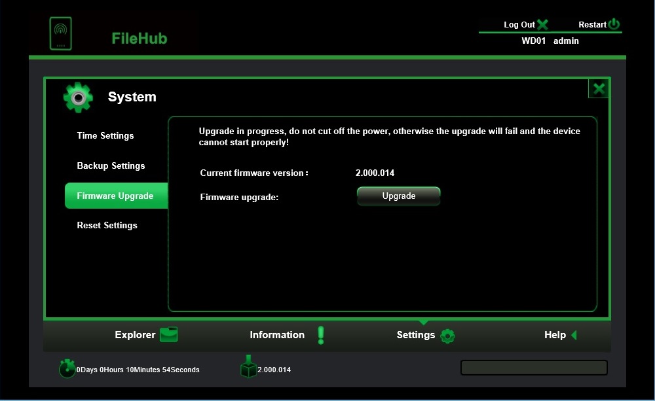Click the Help arrow icon
This screenshot has height=401, width=655.
click(x=574, y=335)
